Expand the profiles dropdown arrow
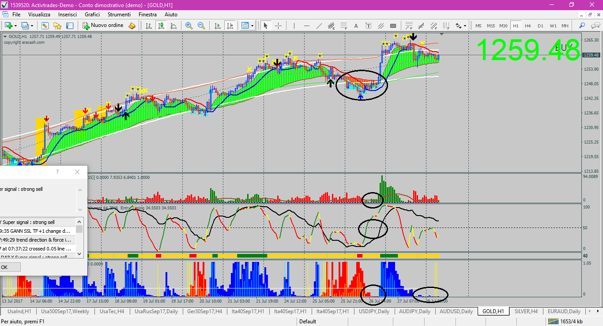 pos(32,26)
